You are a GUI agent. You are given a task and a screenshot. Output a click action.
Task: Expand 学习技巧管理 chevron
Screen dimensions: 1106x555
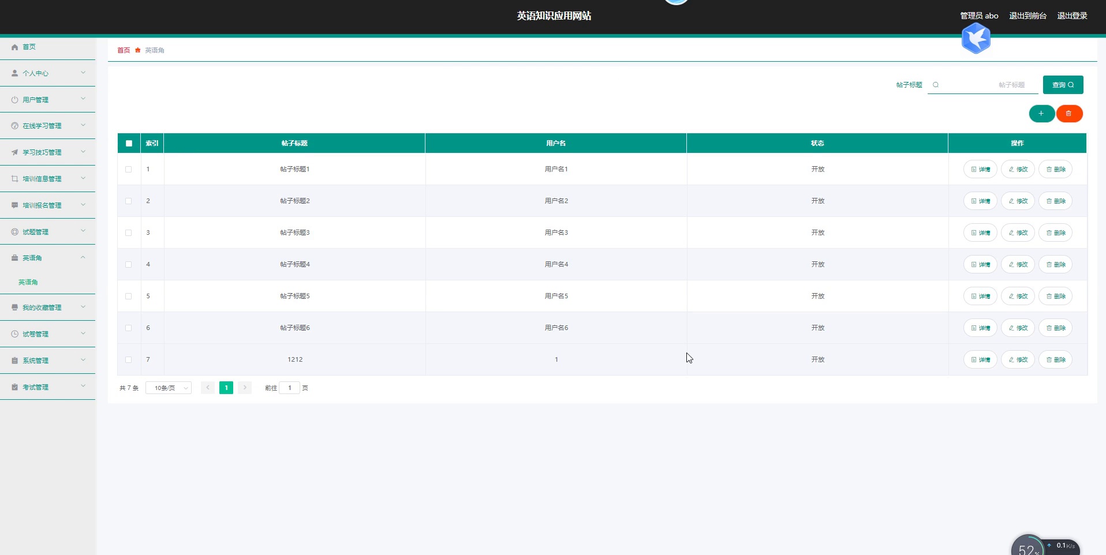tap(83, 152)
